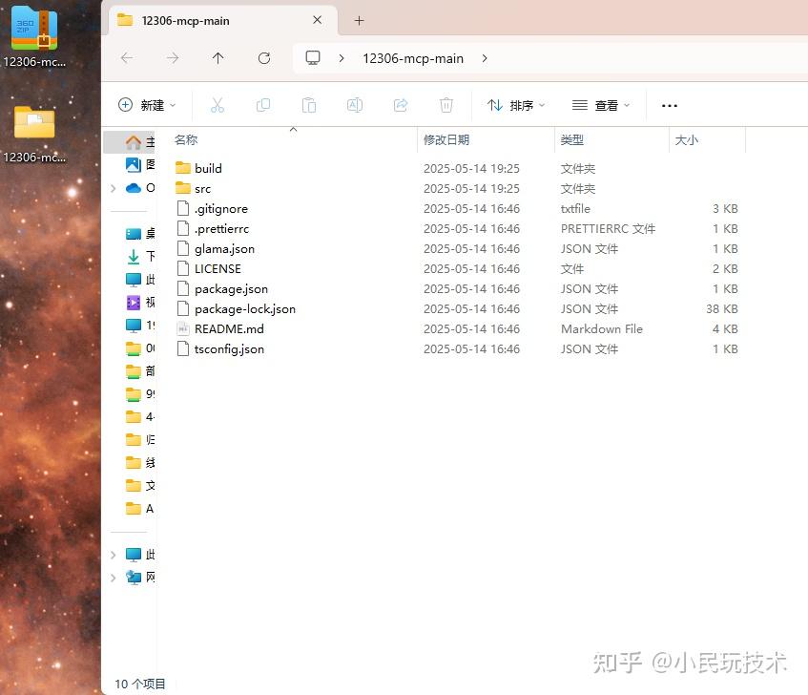Select the package.json file
The width and height of the screenshot is (808, 695).
pyautogui.click(x=230, y=288)
